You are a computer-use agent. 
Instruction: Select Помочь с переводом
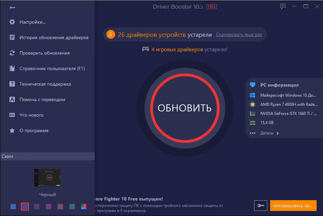point(42,99)
